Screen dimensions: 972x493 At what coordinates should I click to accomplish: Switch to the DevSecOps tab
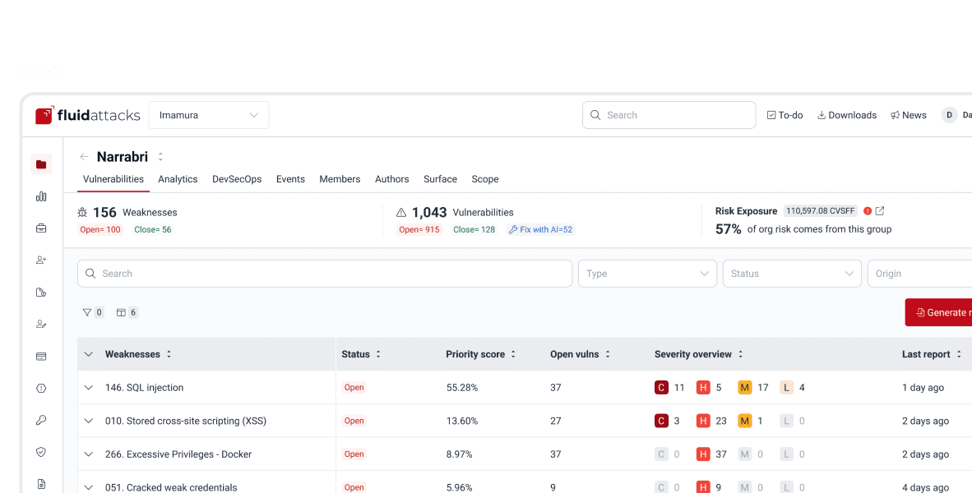pyautogui.click(x=237, y=179)
